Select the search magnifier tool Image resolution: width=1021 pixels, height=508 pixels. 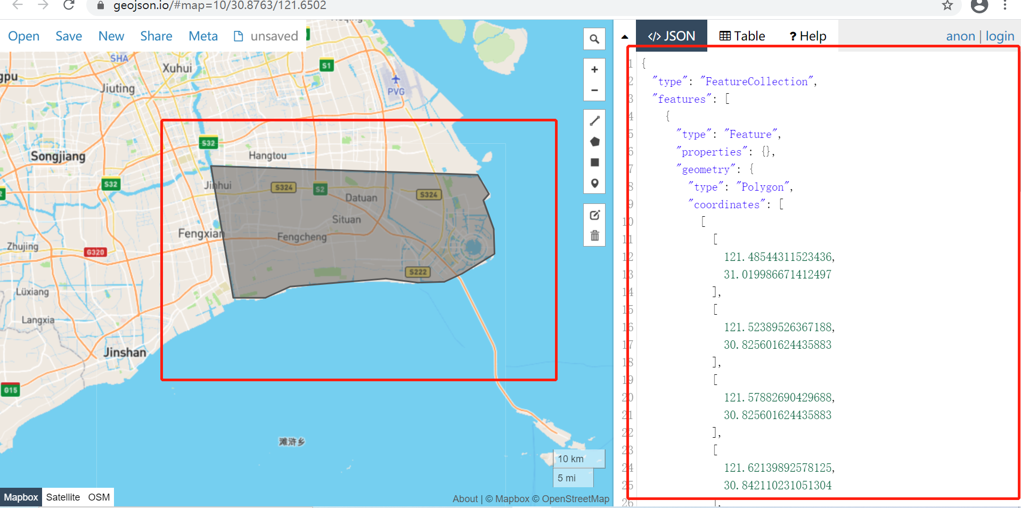point(594,38)
